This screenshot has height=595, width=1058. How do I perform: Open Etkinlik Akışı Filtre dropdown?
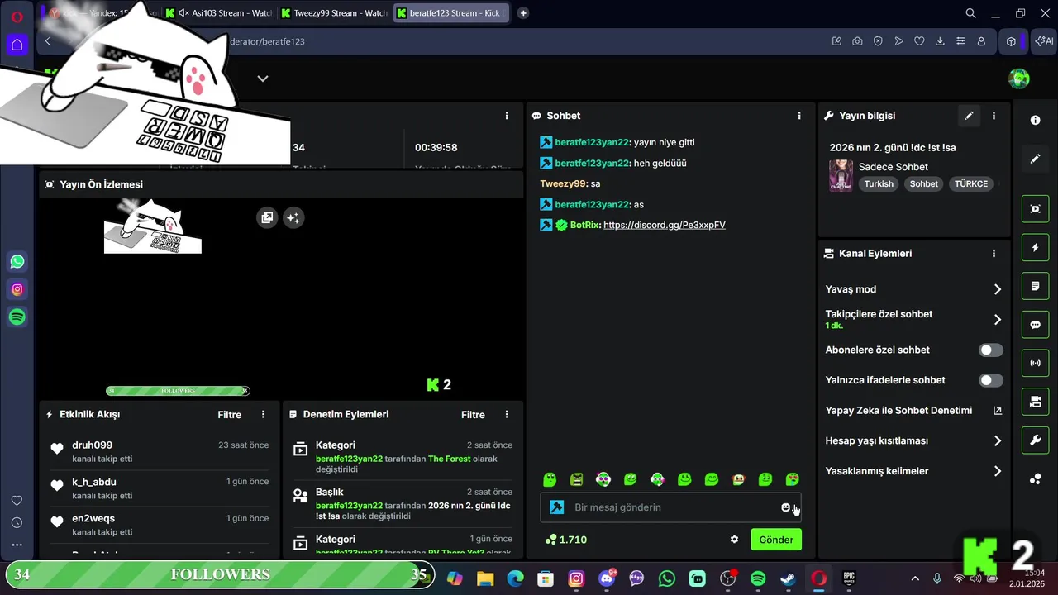230,415
